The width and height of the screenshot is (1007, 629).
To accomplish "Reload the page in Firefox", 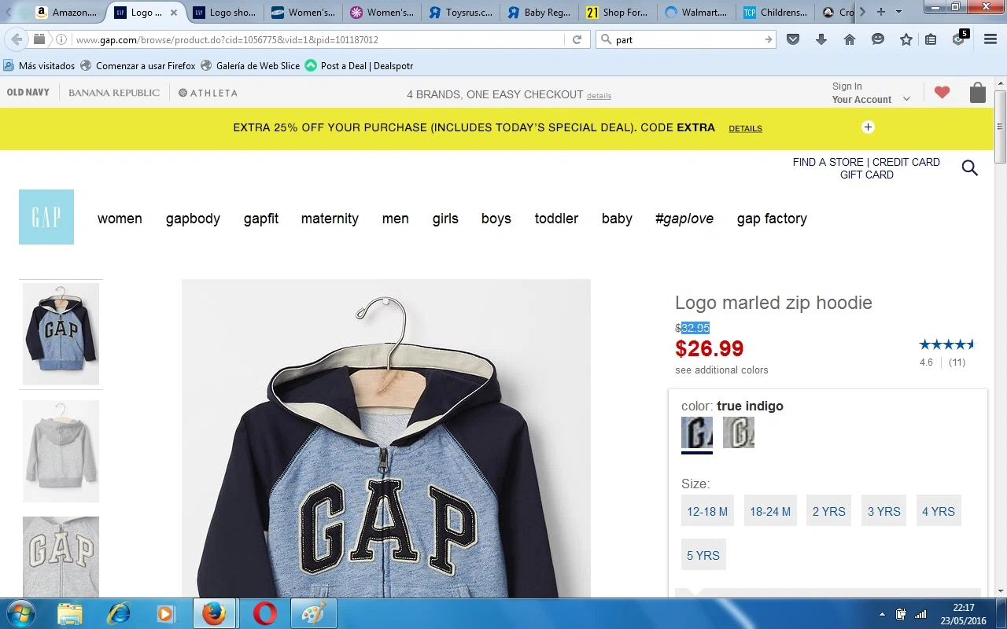I will (x=577, y=39).
